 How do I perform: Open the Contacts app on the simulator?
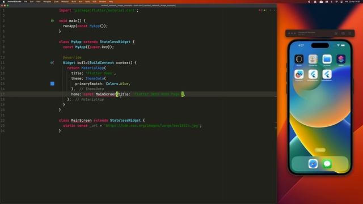click(313, 59)
